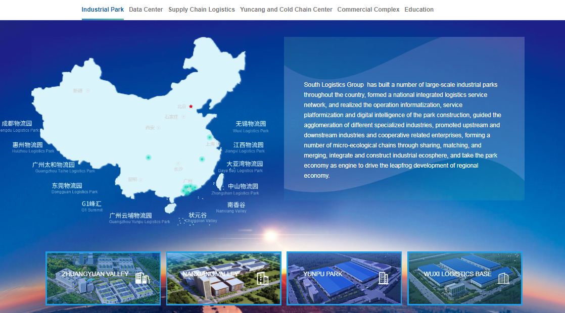Click the building icon on Nanxiang Valley card

click(262, 278)
